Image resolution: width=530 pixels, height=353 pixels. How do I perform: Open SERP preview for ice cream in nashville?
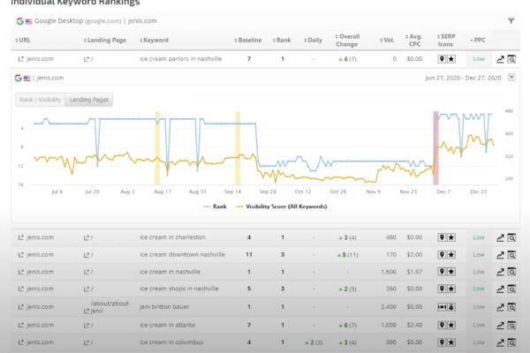pyautogui.click(x=511, y=272)
